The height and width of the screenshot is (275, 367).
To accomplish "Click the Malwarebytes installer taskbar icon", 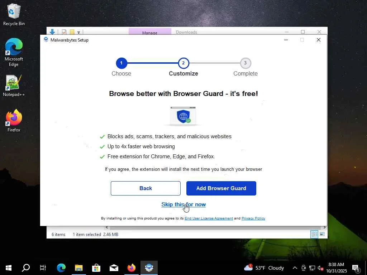I will [x=149, y=268].
